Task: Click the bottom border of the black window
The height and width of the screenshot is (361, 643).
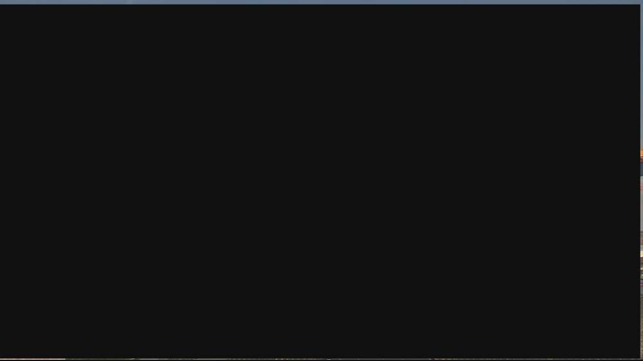Action: (x=320, y=357)
